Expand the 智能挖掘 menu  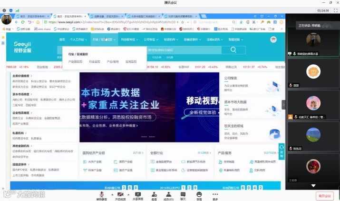pyautogui.click(x=235, y=40)
